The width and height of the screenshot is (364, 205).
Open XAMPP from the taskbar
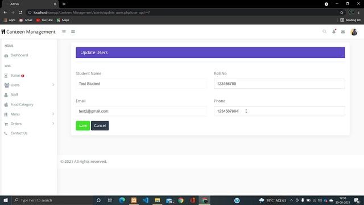tap(134, 200)
